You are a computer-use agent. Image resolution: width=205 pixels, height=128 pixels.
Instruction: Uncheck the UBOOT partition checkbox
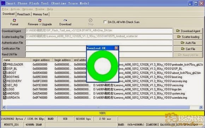[5, 73]
